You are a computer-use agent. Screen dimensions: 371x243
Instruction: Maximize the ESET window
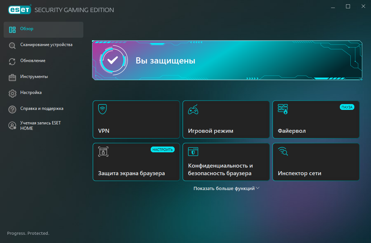click(x=348, y=7)
